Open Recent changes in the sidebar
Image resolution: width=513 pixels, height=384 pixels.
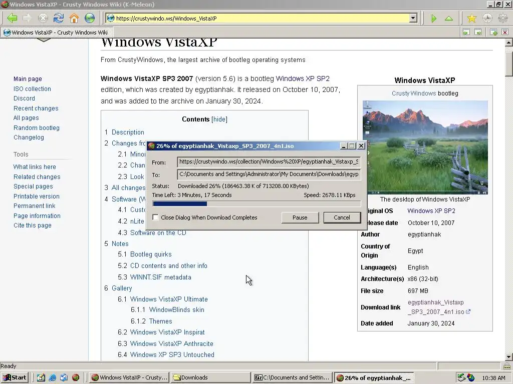(36, 108)
